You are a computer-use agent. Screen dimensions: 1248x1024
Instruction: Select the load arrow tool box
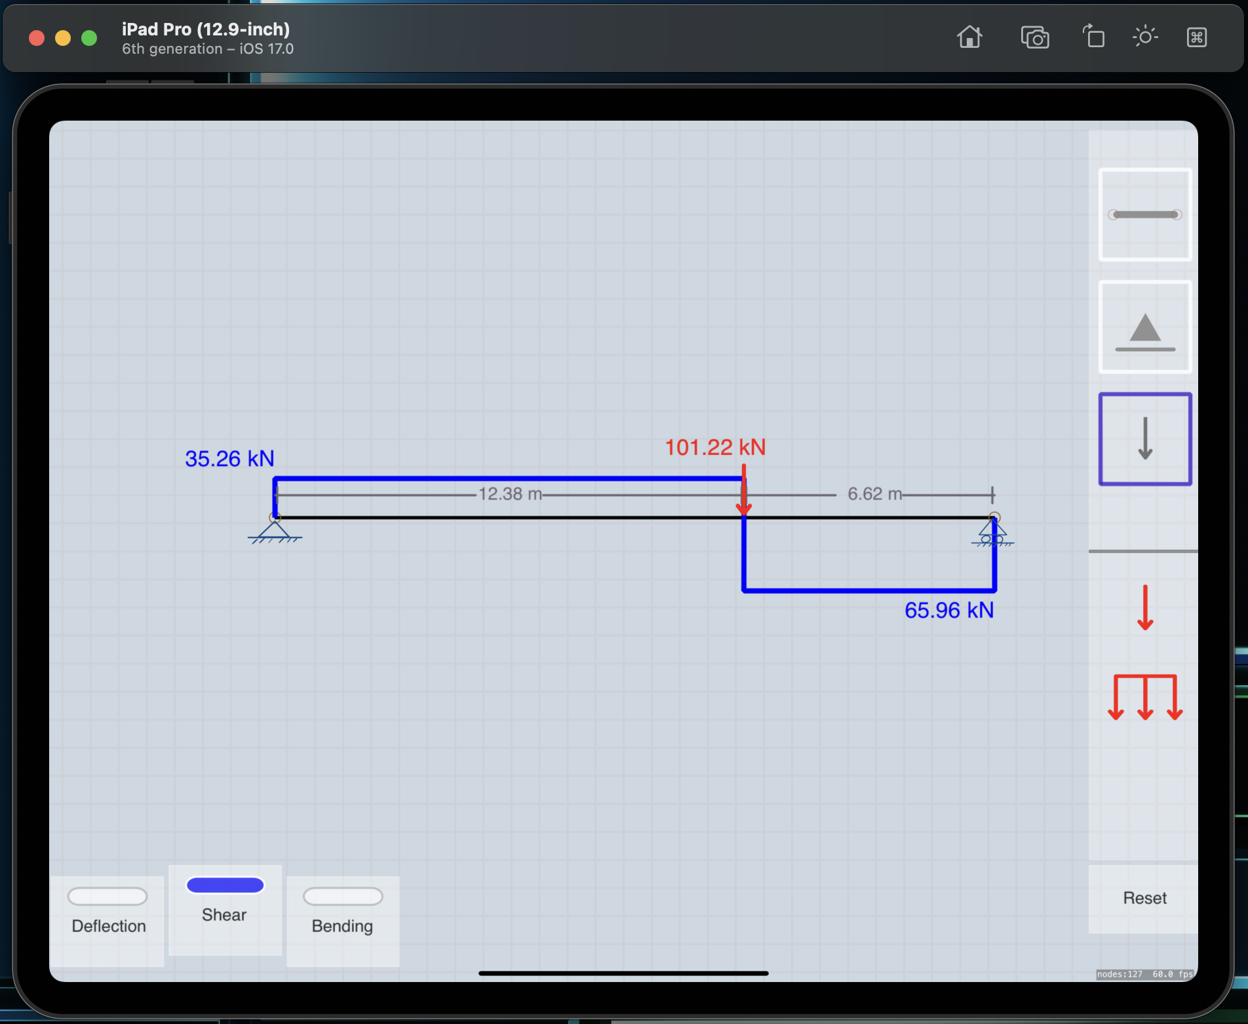coord(1145,439)
